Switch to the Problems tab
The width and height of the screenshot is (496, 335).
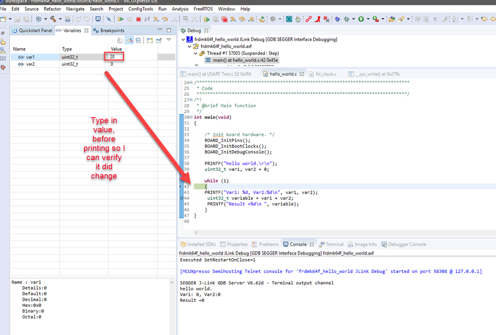265,245
